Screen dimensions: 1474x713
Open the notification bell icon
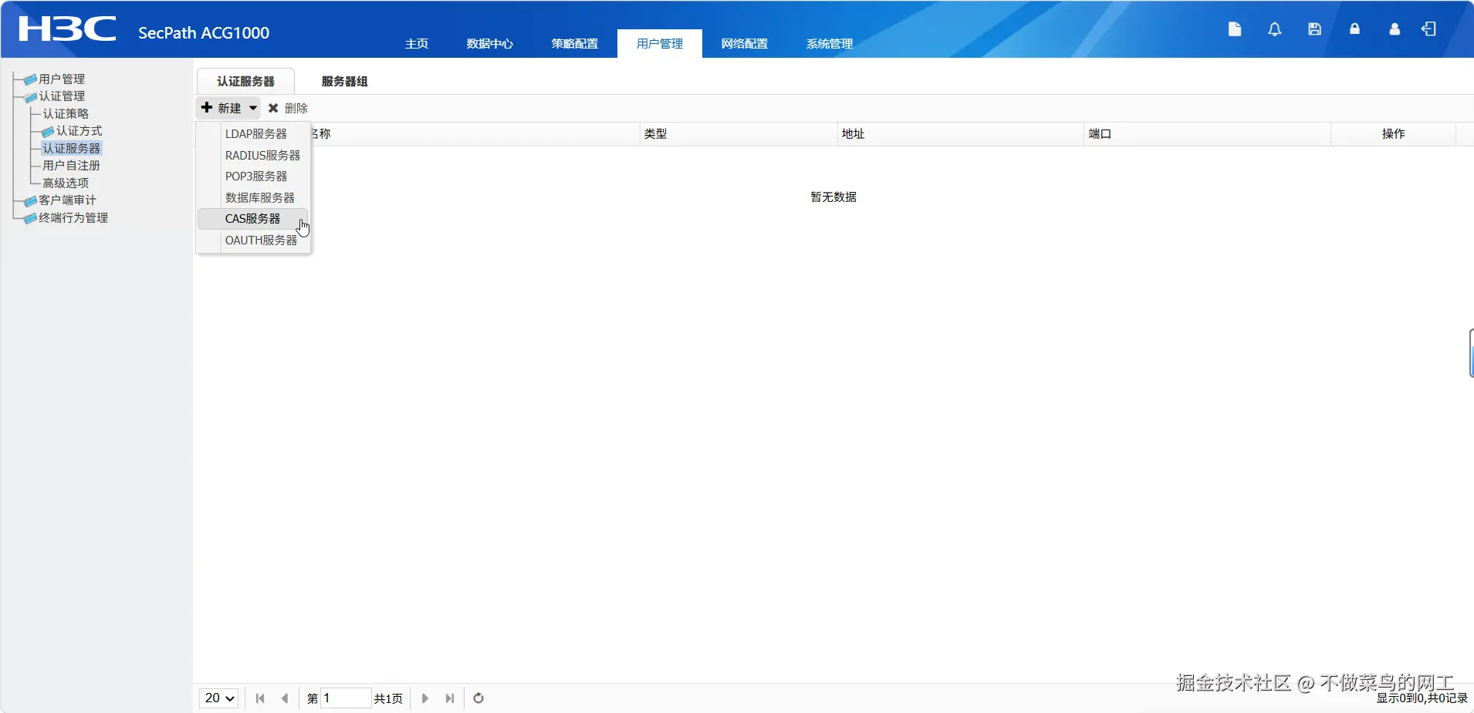[x=1275, y=29]
